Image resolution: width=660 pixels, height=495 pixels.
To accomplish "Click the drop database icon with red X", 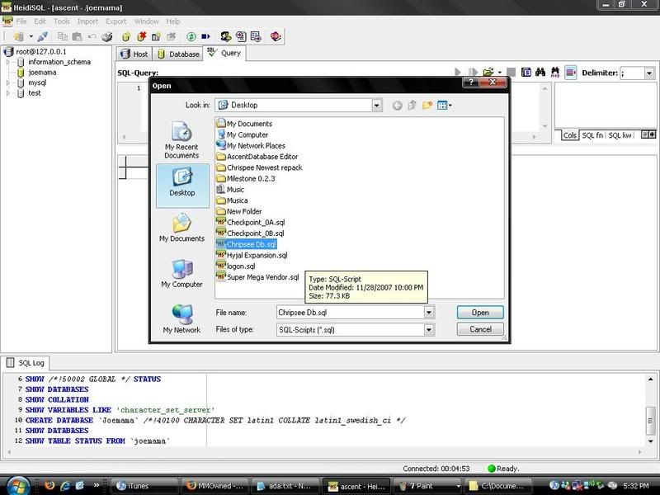I will point(141,36).
